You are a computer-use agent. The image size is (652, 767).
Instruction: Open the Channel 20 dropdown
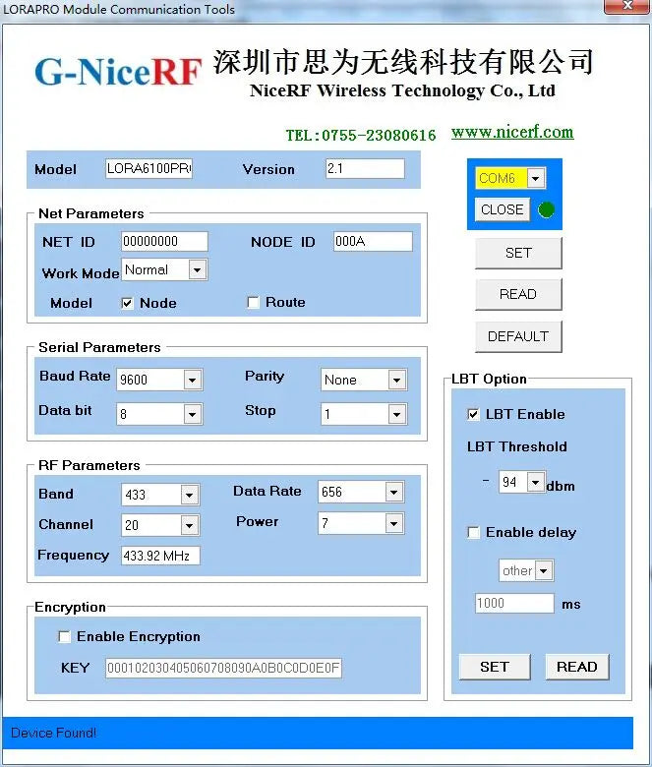(189, 526)
